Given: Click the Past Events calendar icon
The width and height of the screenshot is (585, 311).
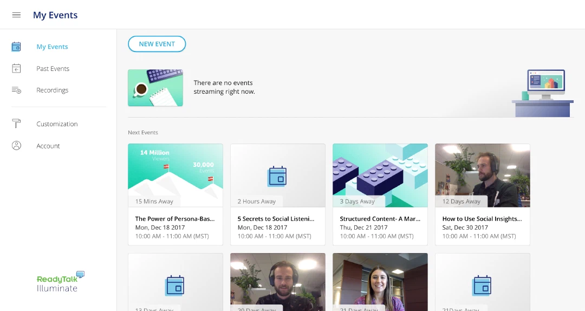Looking at the screenshot, I should coord(16,68).
